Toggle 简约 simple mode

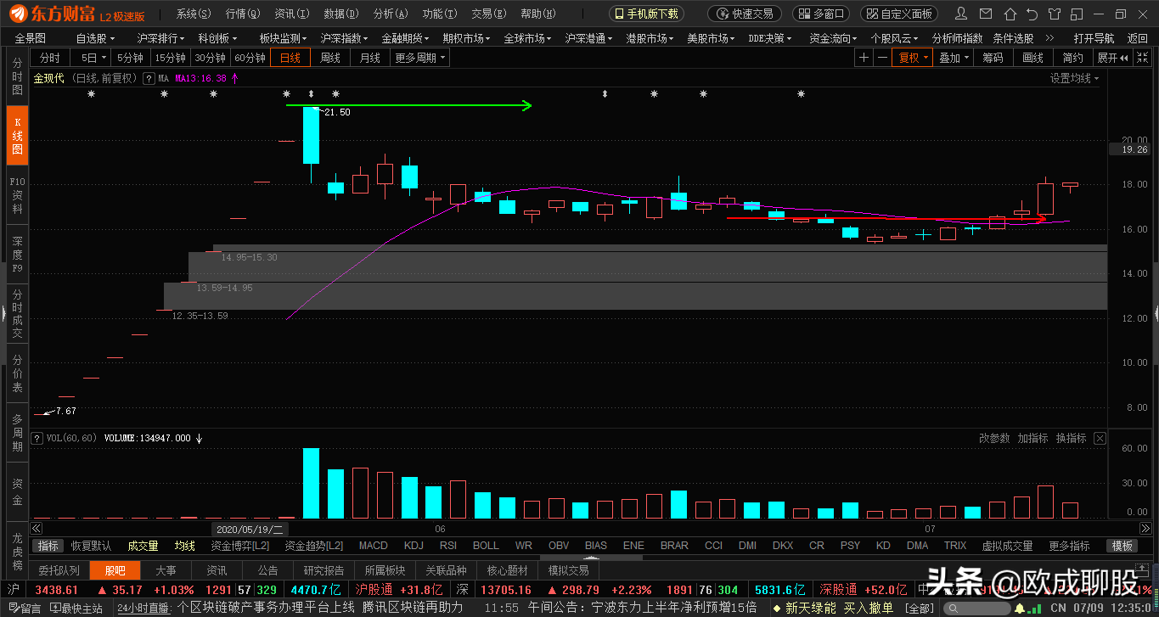1072,58
